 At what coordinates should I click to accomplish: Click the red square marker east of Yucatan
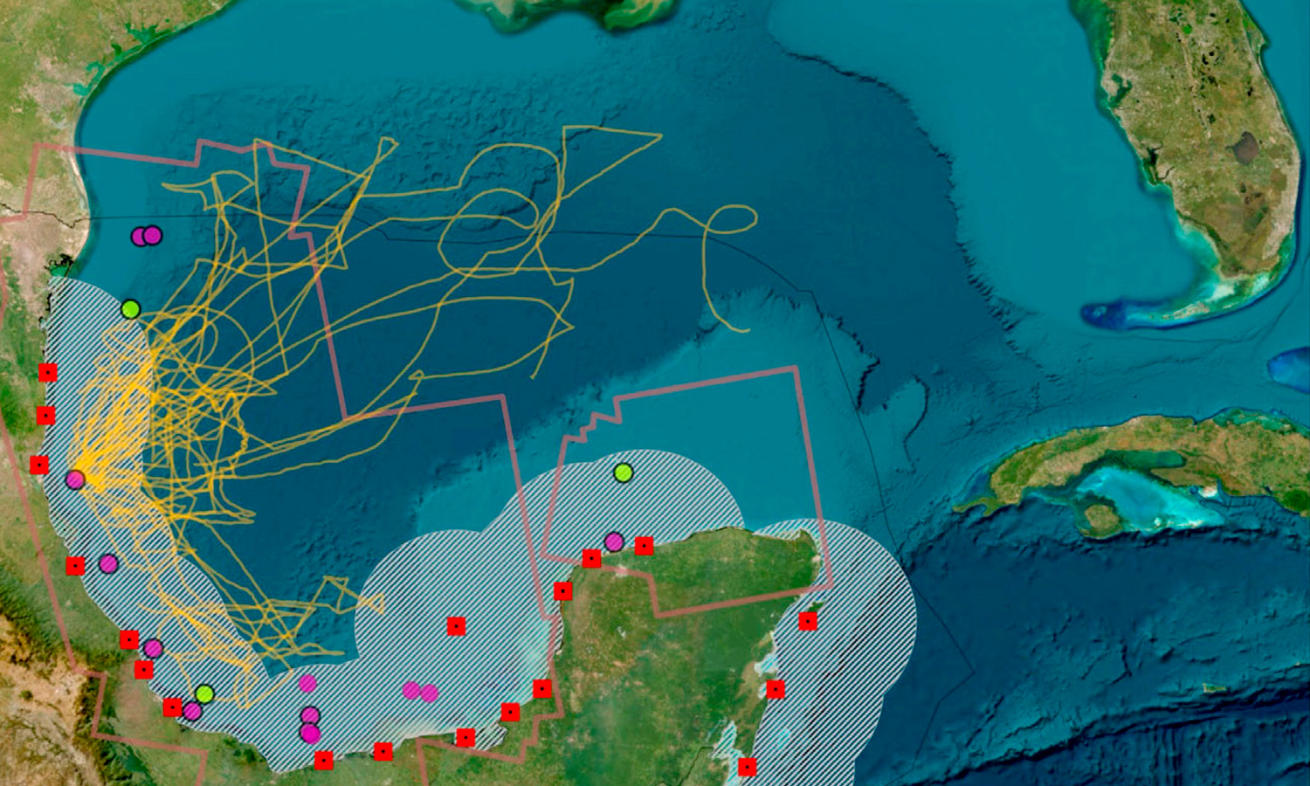click(808, 622)
